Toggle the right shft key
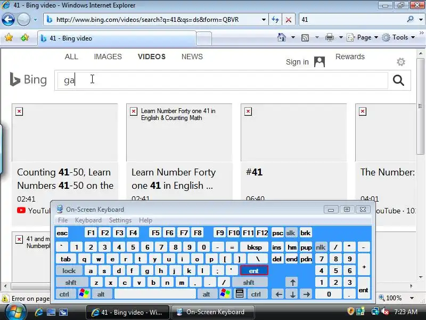The image size is (426, 320). coord(249,283)
